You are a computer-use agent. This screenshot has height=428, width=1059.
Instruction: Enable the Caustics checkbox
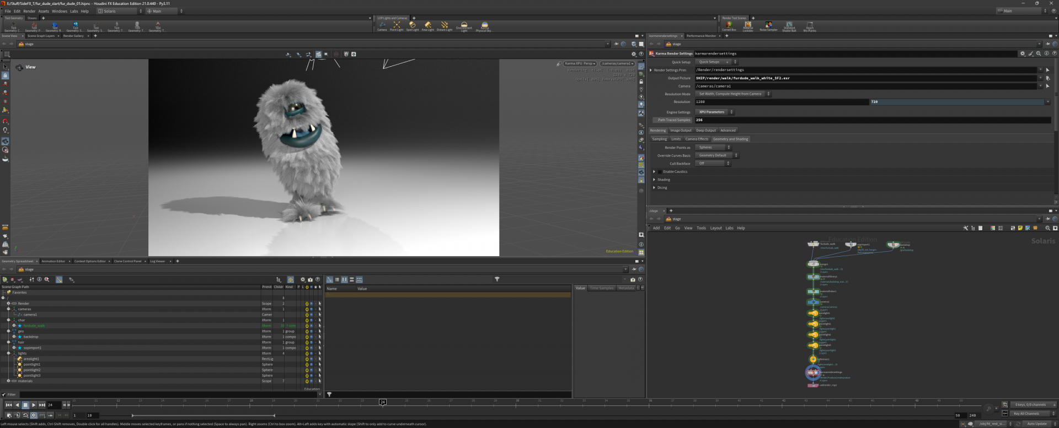pos(660,172)
